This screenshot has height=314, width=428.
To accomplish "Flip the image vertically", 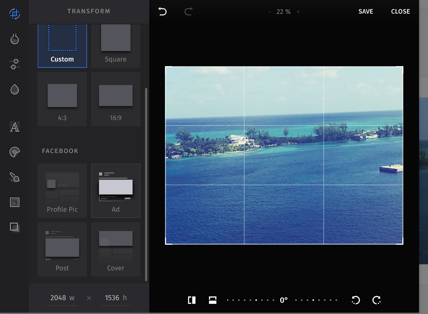I will (213, 300).
